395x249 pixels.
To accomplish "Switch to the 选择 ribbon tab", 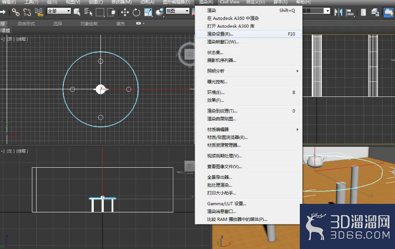I will coord(58,24).
